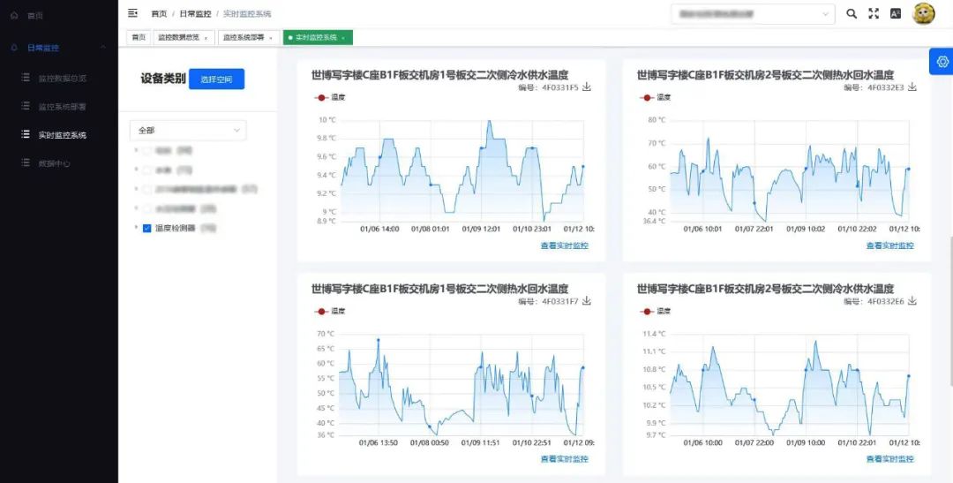Image resolution: width=953 pixels, height=483 pixels.
Task: Open the user avatar menu
Action: [923, 13]
